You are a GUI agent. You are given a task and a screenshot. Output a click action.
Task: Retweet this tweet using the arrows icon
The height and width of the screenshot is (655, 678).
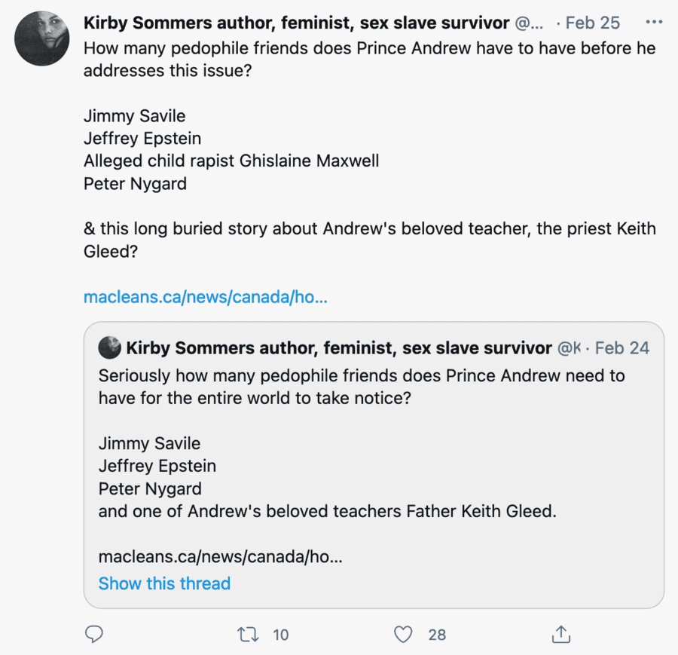coord(247,635)
